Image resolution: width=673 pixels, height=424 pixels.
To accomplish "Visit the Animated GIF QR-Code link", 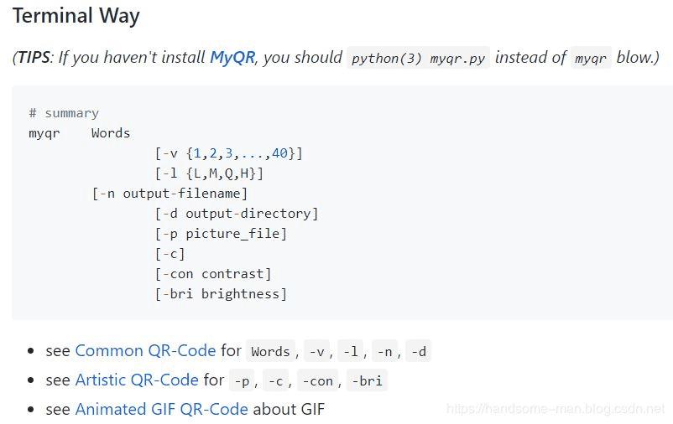I will 161,409.
